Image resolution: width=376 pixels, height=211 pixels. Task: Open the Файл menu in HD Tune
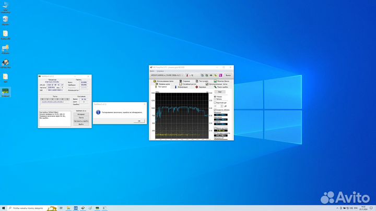(x=152, y=71)
